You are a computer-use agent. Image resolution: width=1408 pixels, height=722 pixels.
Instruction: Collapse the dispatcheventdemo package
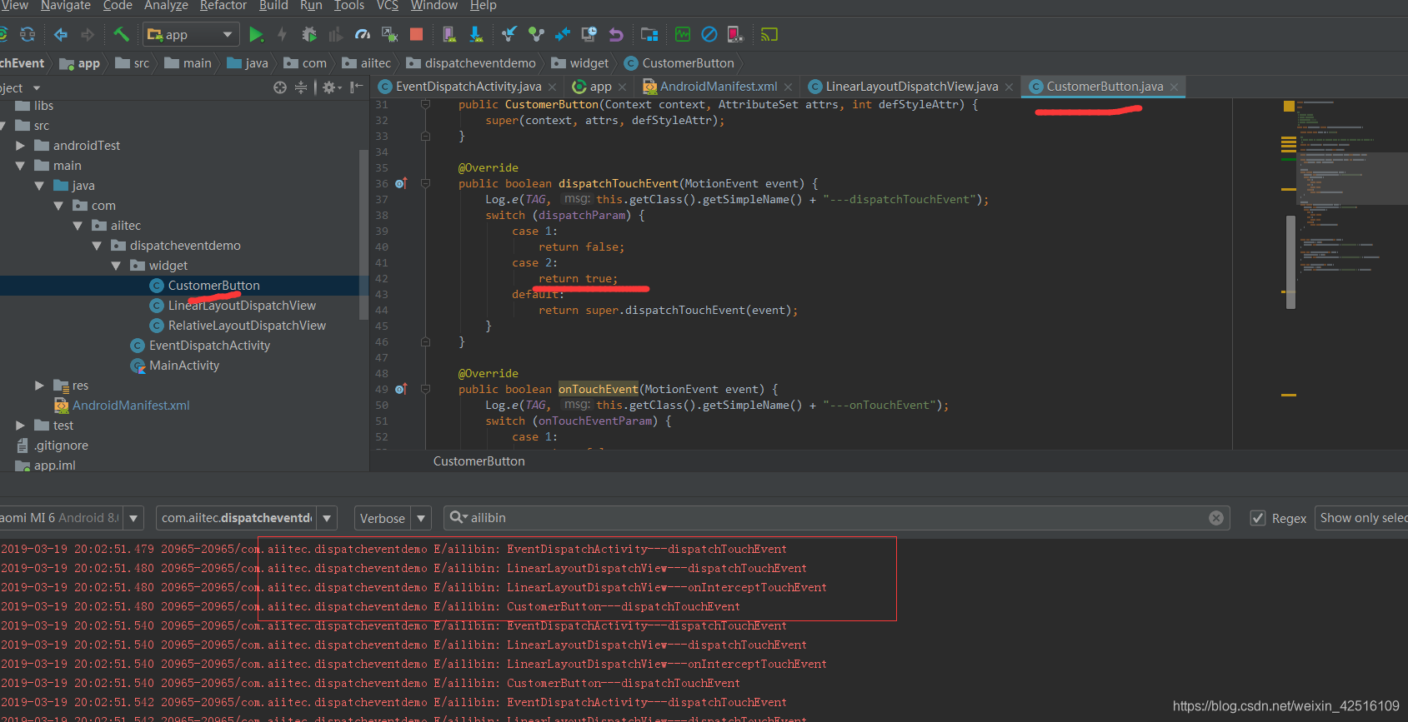coord(97,246)
